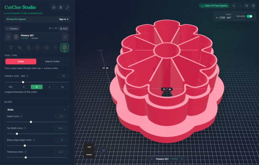Click the 13 mm height ruler label
The image size is (259, 165).
[x=105, y=68]
